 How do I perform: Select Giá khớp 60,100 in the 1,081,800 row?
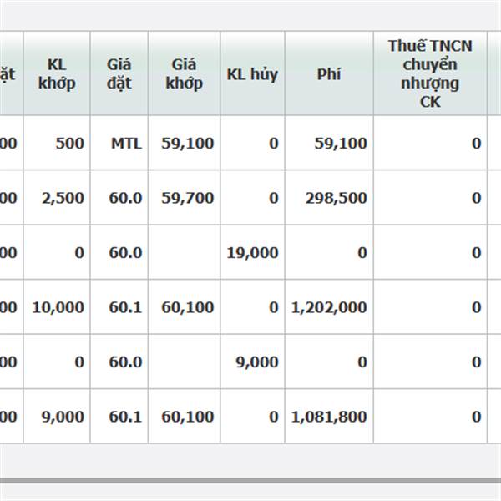(185, 416)
